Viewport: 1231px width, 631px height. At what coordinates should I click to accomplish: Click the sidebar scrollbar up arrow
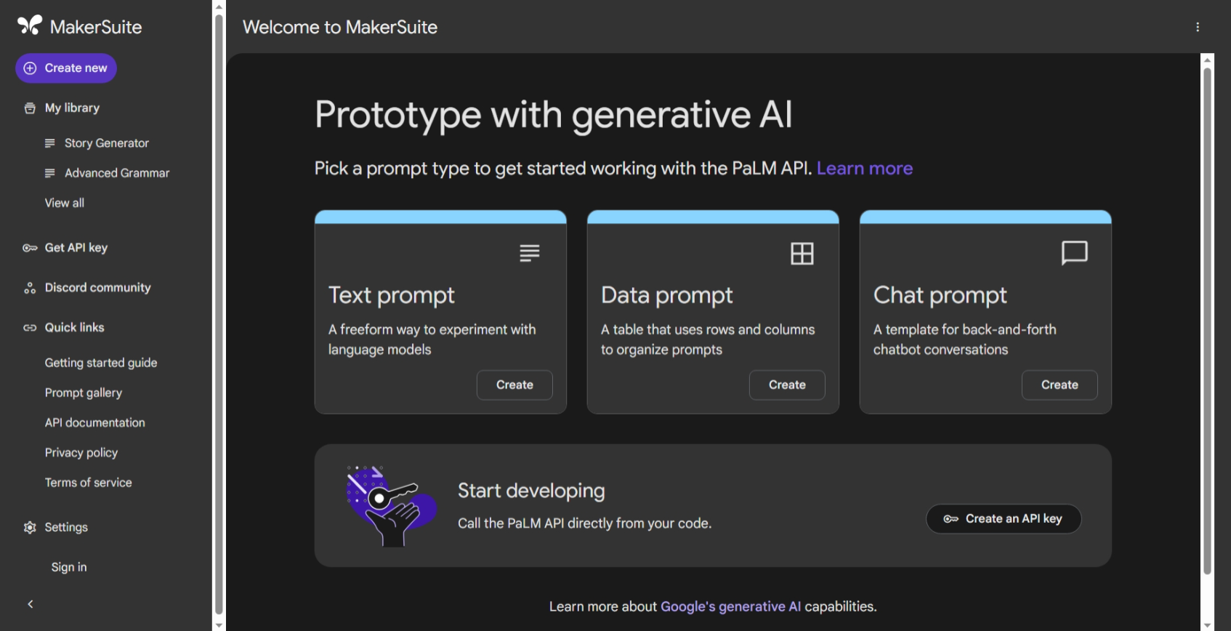coord(219,7)
